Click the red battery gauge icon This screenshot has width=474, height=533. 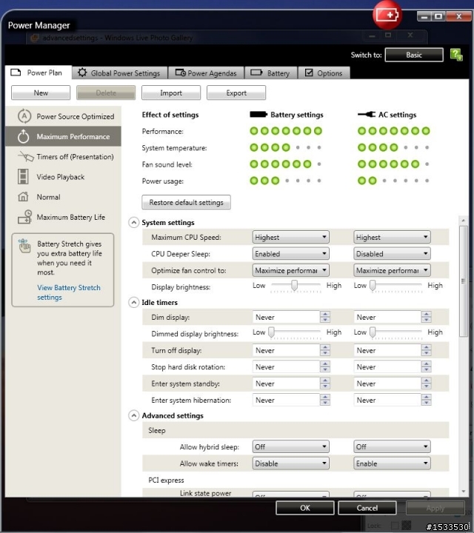click(x=387, y=16)
